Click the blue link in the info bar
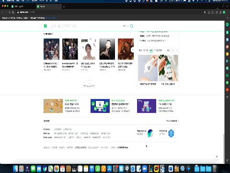Viewport: 230px width, 173px height. (x=51, y=18)
